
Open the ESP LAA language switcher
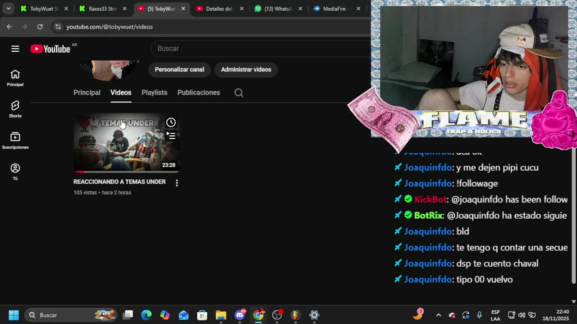pos(495,315)
